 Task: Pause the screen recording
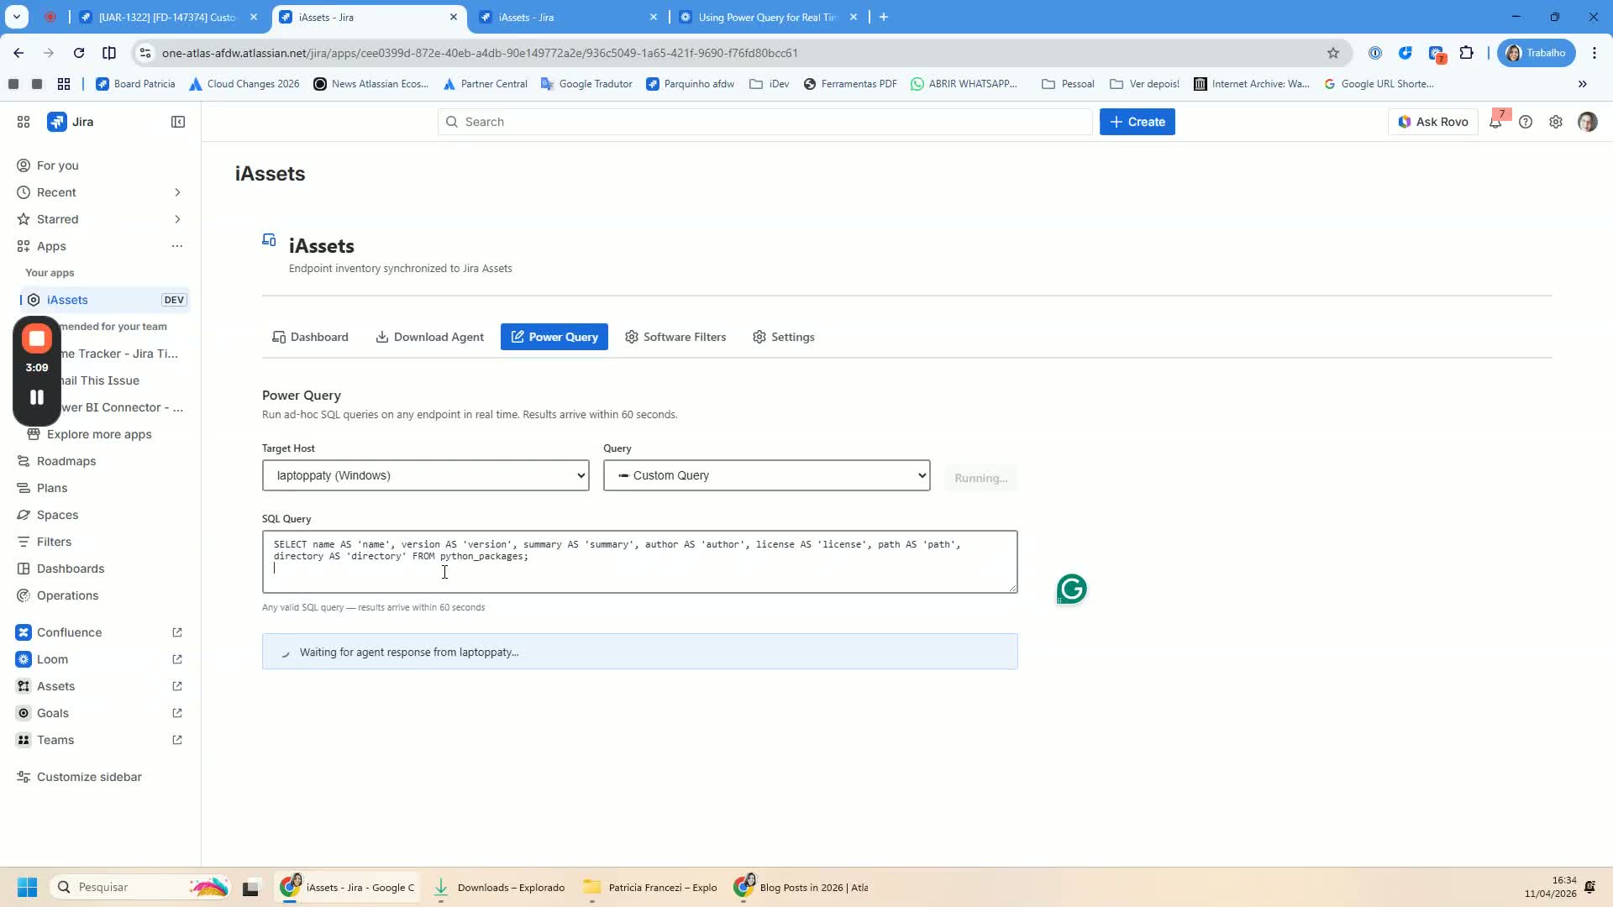click(x=37, y=397)
